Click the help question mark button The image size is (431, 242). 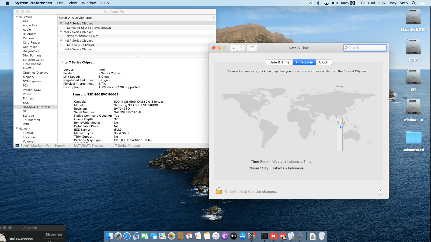point(380,192)
